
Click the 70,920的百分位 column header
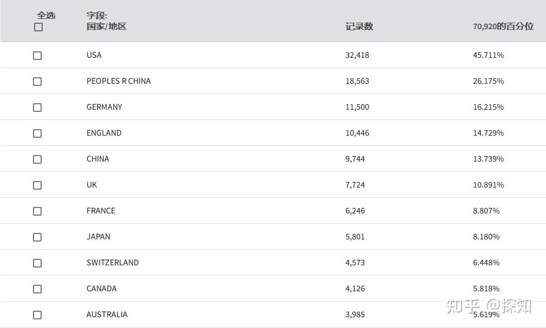(503, 26)
